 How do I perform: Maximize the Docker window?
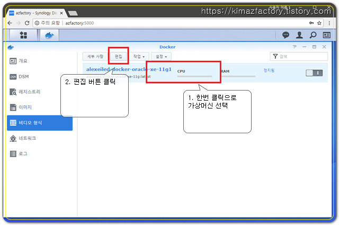314,47
